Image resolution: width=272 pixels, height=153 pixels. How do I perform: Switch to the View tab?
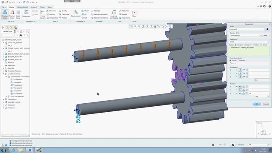point(50,7)
